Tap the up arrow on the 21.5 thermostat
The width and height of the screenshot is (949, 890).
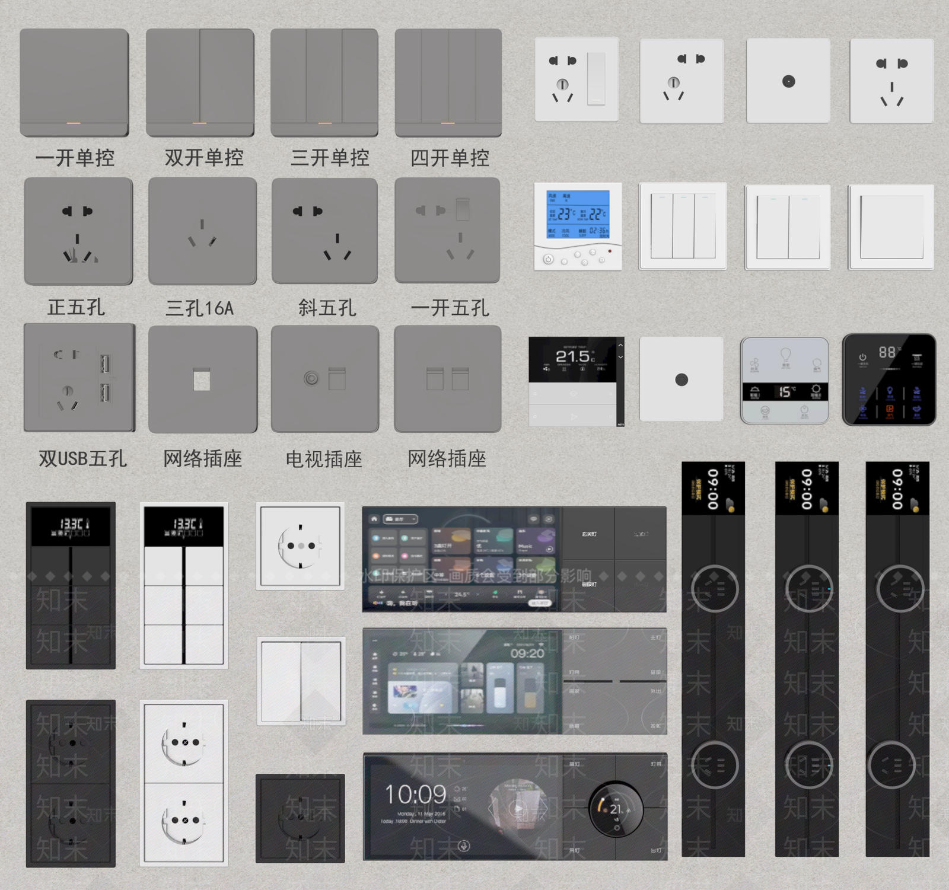pyautogui.click(x=620, y=345)
